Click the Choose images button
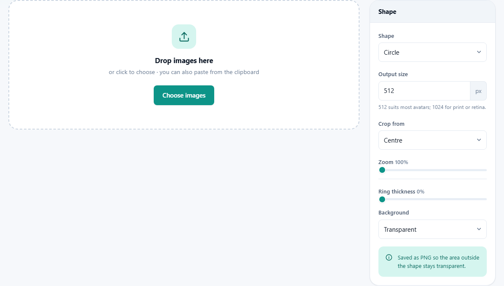The height and width of the screenshot is (286, 504). pos(184,95)
